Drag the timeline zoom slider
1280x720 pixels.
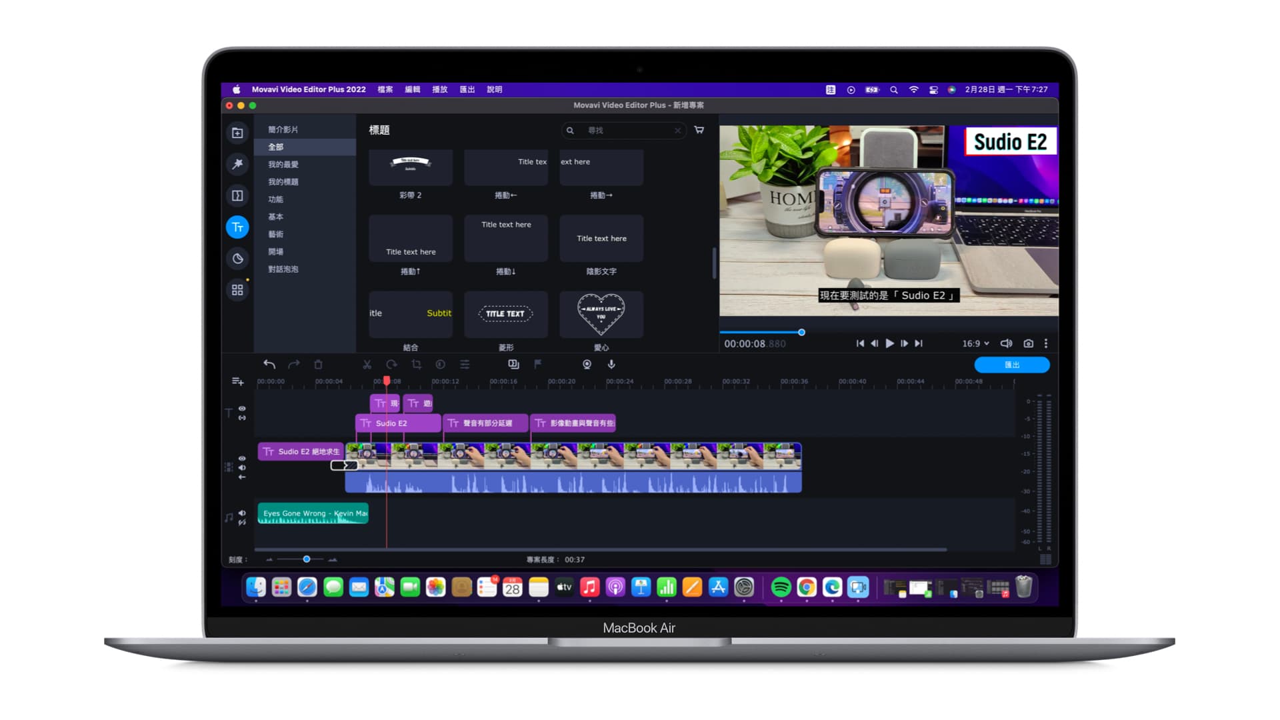(306, 559)
